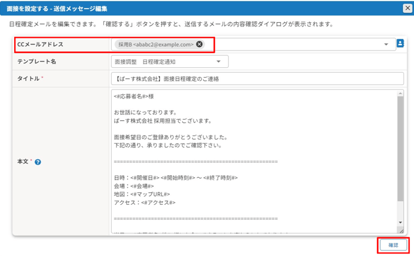Click the body textarea scroll-down arrow
Viewport: 414px width, 256px height.
(400, 223)
